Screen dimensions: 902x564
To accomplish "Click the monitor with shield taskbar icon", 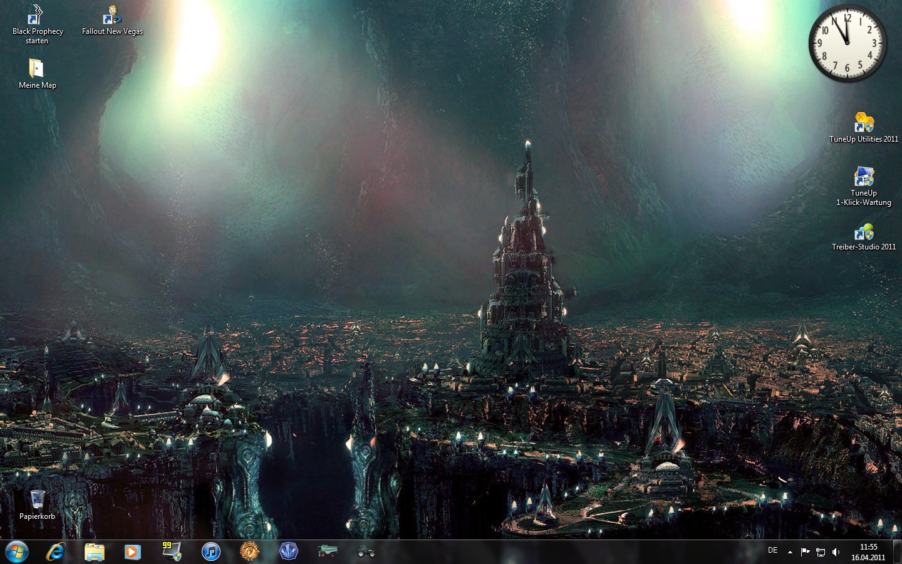I will tap(172, 552).
